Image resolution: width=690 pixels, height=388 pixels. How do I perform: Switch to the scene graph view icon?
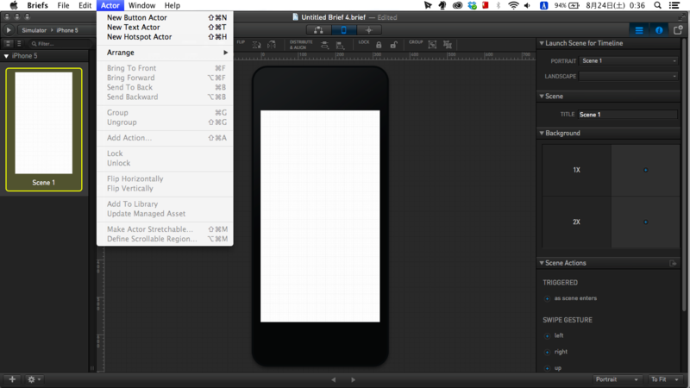318,30
